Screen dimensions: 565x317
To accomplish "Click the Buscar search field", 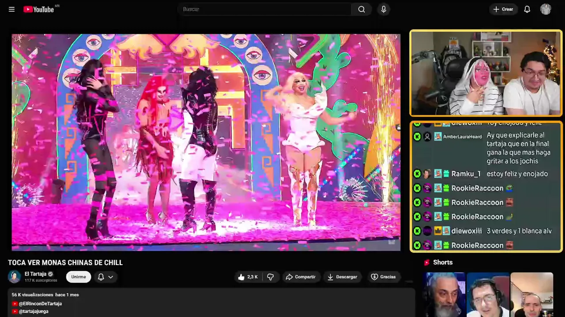I will (x=264, y=9).
